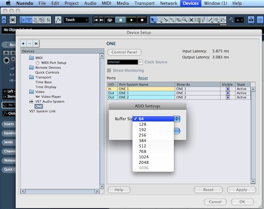Viewport: 264px width, 209px height.
Task: Click the Add device plus button
Action: pos(23,44)
